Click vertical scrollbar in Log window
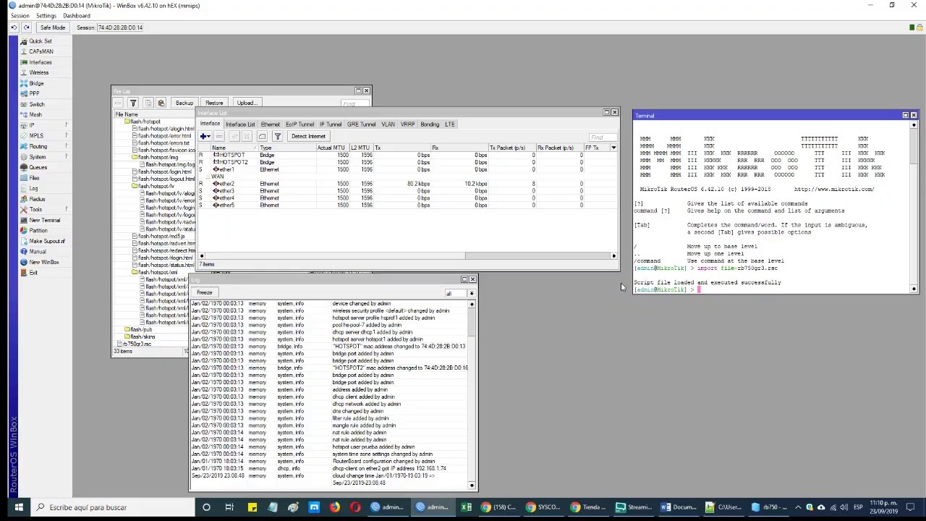 pos(472,394)
